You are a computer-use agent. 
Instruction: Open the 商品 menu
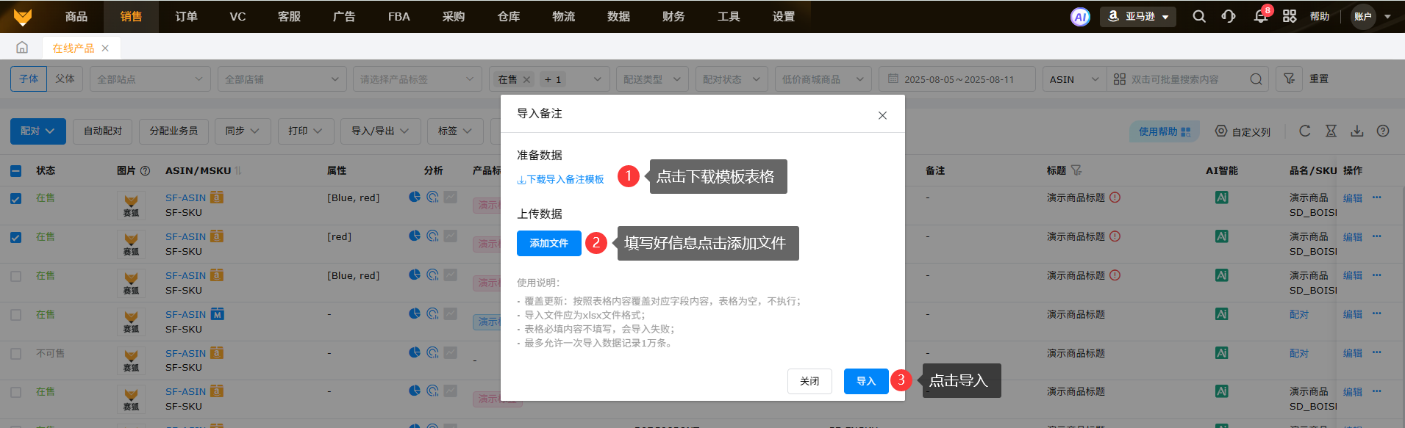tap(76, 16)
